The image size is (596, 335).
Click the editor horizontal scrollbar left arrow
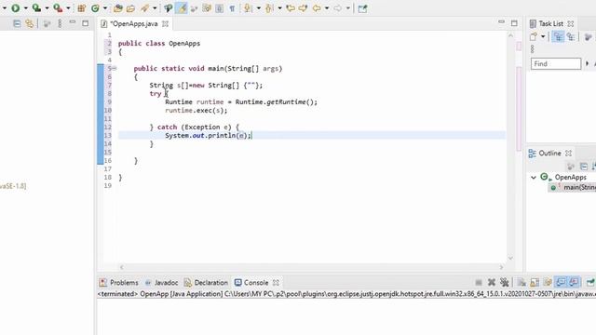122,267
